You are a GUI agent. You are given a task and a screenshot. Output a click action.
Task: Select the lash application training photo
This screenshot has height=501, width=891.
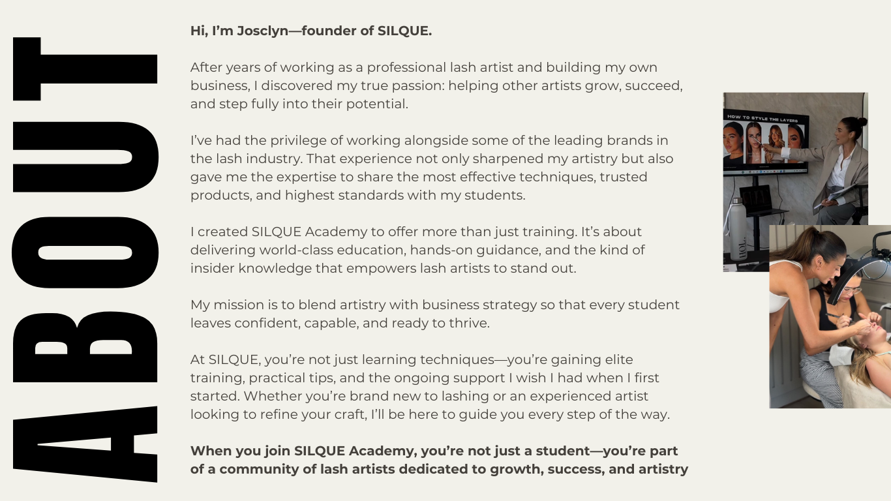(x=830, y=326)
